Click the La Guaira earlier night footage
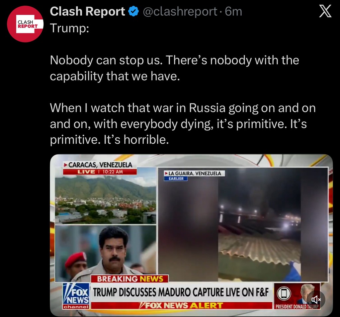This screenshot has height=317, width=340. 243,225
